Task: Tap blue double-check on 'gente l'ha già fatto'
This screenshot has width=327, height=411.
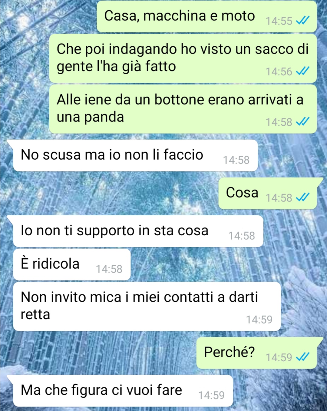Action: (x=302, y=71)
